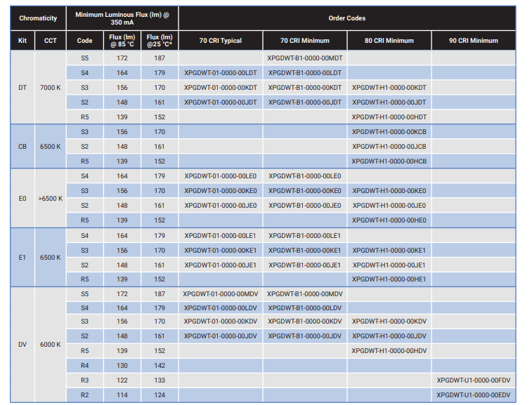The height and width of the screenshot is (405, 532).
Task: Click the 70 CRI Typical column header
Action: (221, 41)
